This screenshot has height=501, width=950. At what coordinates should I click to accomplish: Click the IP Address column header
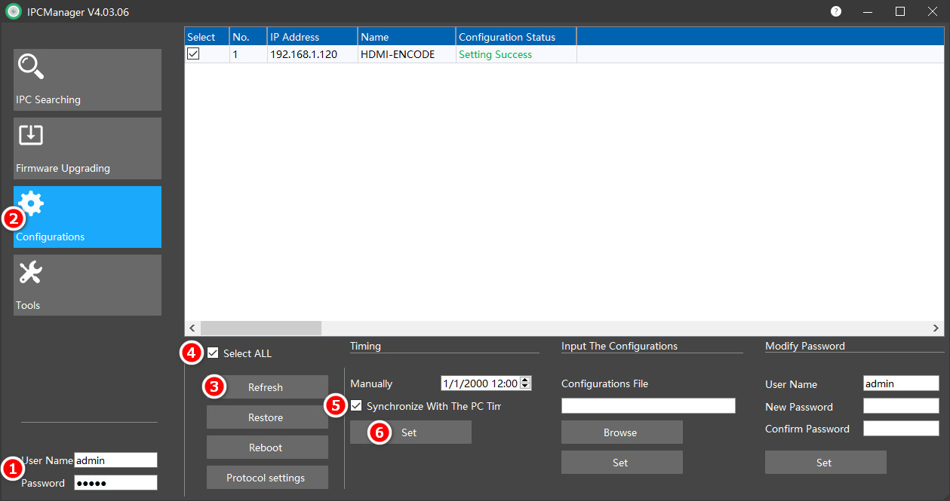point(312,37)
